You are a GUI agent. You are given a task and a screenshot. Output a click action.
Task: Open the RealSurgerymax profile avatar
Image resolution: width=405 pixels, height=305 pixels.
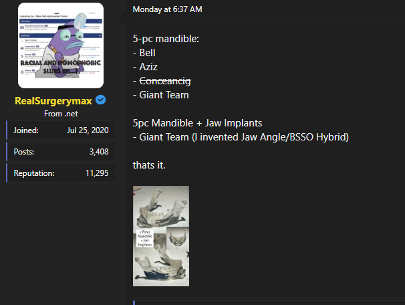61,45
